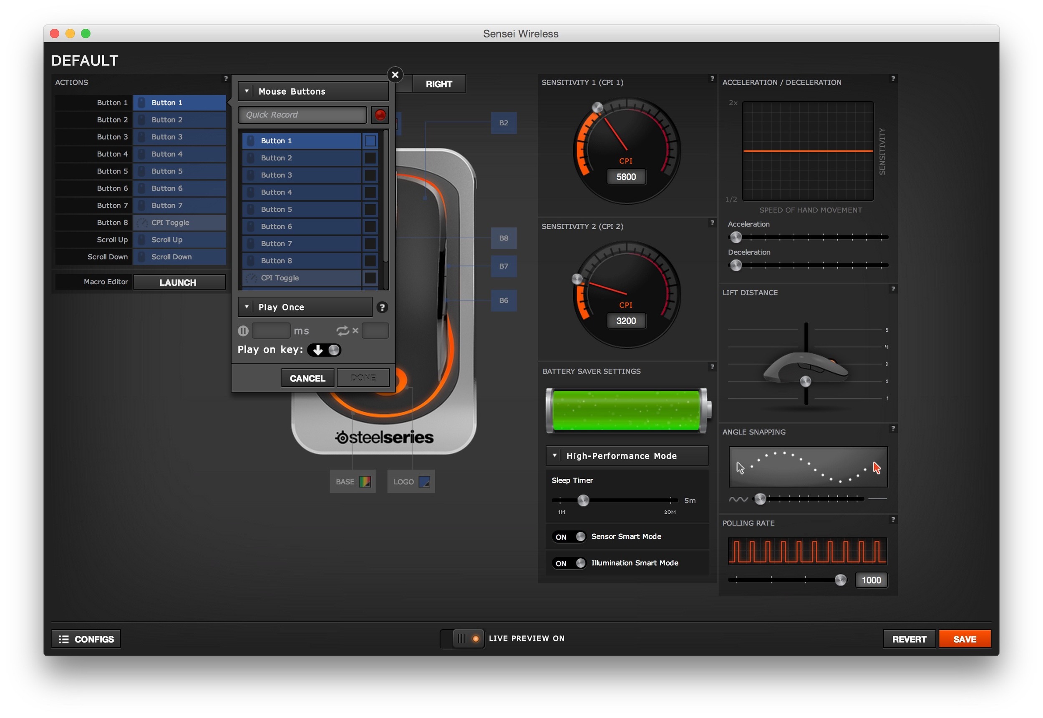Click the orange SAVE button

point(965,639)
